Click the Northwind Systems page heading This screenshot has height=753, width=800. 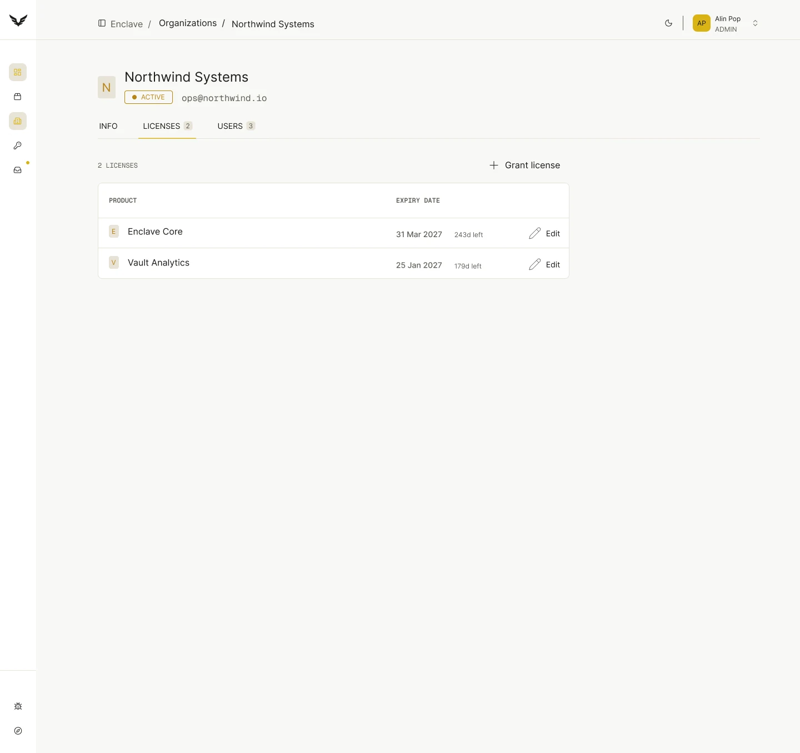[186, 77]
